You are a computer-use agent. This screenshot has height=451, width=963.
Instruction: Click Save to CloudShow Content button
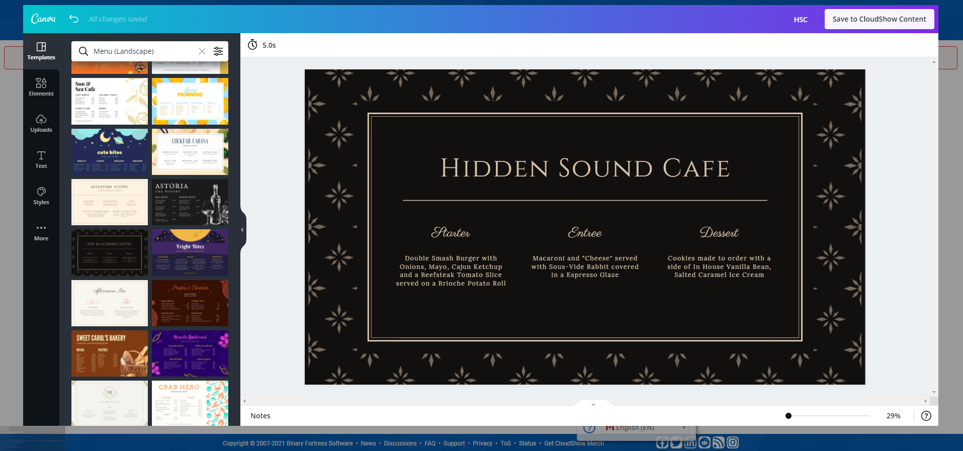point(879,19)
